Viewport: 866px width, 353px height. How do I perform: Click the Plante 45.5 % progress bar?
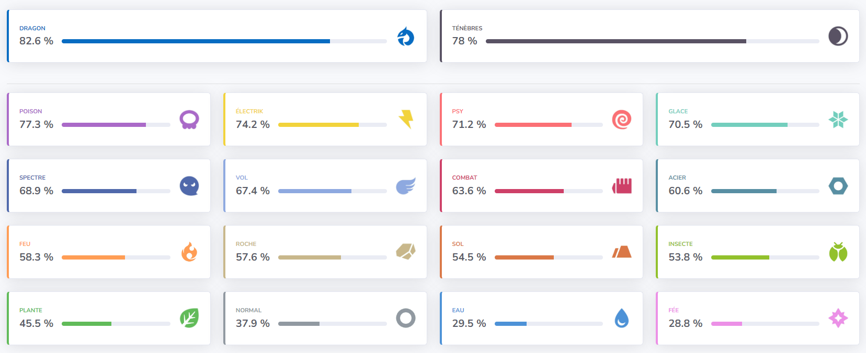tap(116, 324)
